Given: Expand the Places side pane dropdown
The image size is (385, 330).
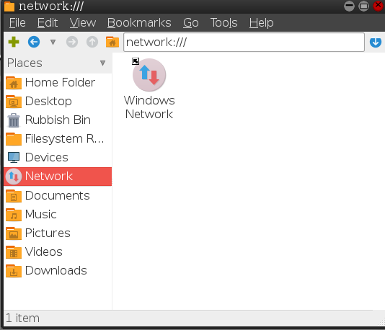Looking at the screenshot, I should [102, 63].
